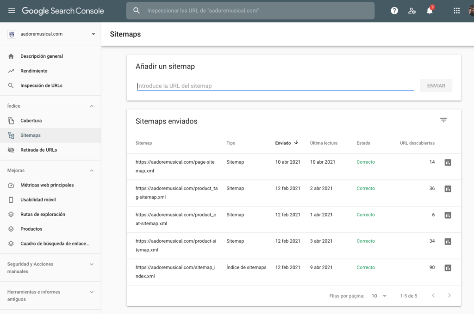Open Métricas web principales
Viewport: 474px width, 314px height.
pyautogui.click(x=47, y=185)
